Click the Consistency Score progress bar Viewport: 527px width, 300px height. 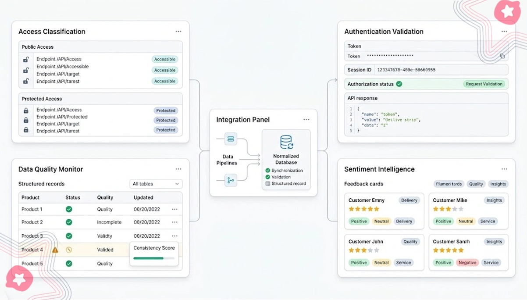pyautogui.click(x=153, y=258)
